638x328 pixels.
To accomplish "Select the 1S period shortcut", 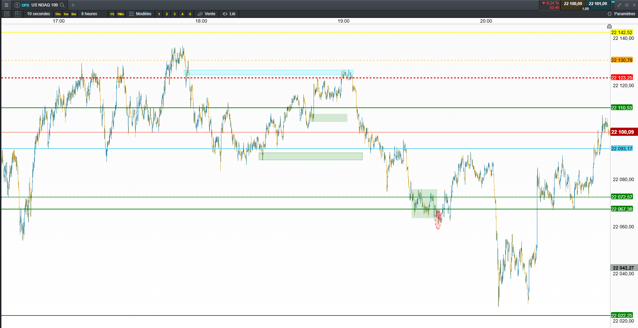I will [x=112, y=14].
